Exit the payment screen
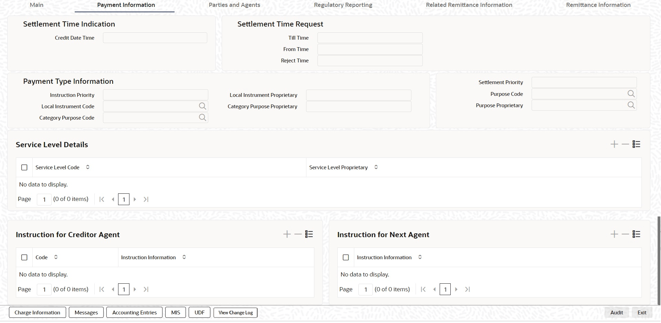The image size is (661, 323). click(x=642, y=313)
